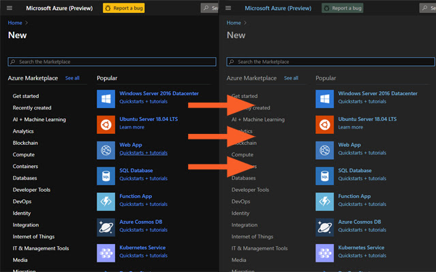Click Quickstarts + tutorials under Function App, right
This screenshot has height=272, width=436.
(362, 204)
